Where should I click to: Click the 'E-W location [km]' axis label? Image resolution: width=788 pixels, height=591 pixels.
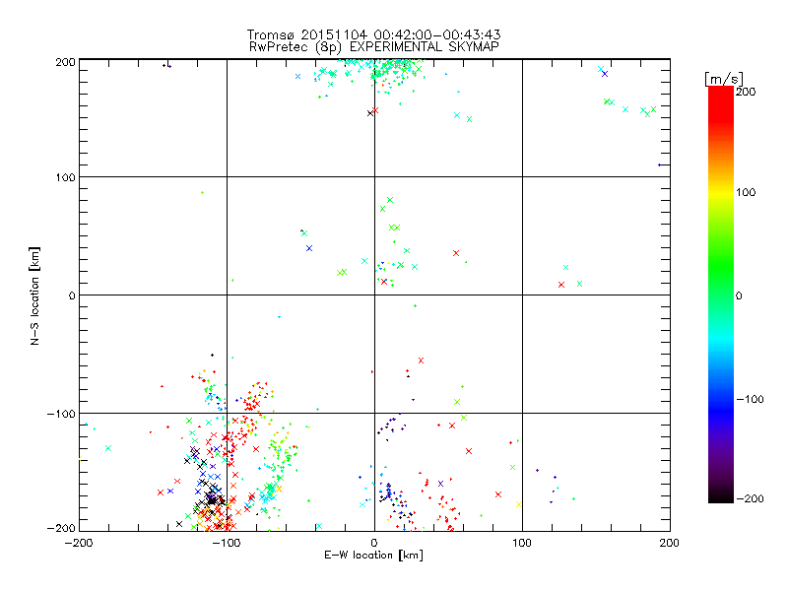373,555
